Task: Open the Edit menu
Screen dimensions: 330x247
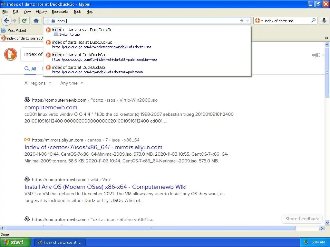Action: point(15,12)
